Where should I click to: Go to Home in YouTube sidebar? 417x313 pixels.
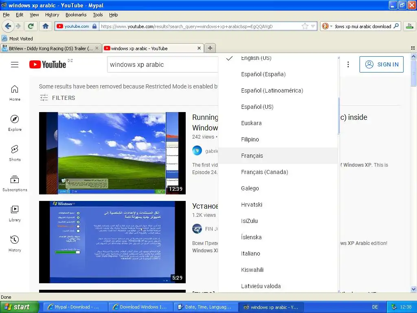pos(15,93)
